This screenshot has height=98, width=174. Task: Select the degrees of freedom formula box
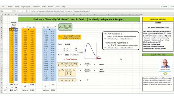pyautogui.click(x=67, y=80)
